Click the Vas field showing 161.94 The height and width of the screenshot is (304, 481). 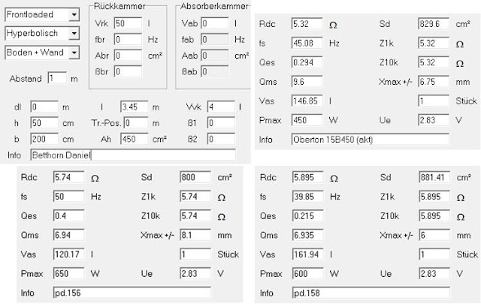click(x=307, y=254)
